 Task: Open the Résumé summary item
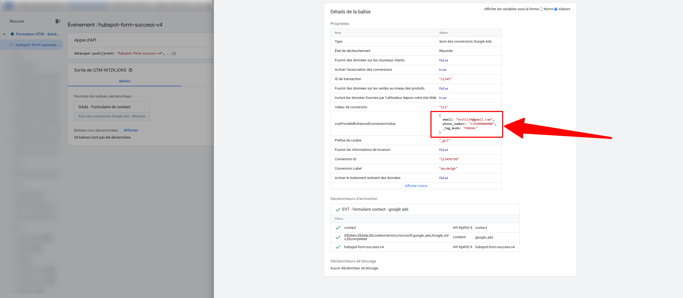pos(17,21)
